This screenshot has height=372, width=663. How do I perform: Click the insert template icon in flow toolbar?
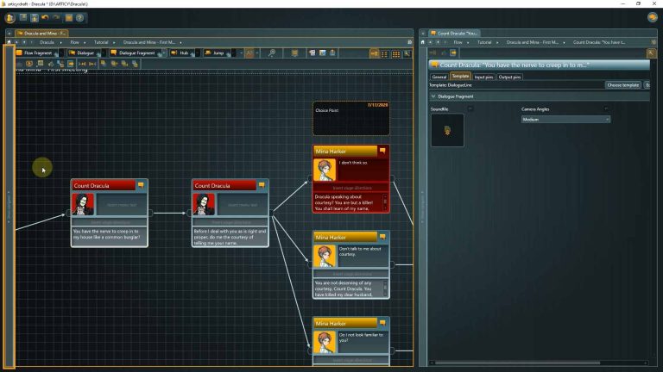[294, 53]
